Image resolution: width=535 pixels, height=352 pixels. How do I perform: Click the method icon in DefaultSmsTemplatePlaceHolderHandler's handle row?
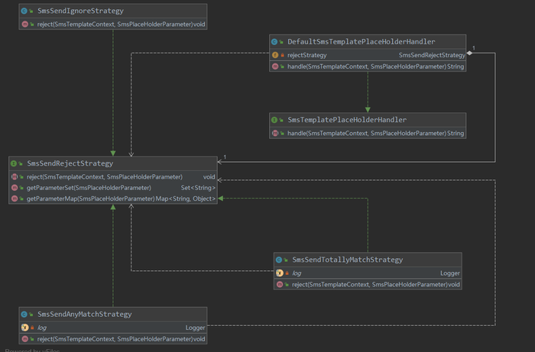coord(275,66)
